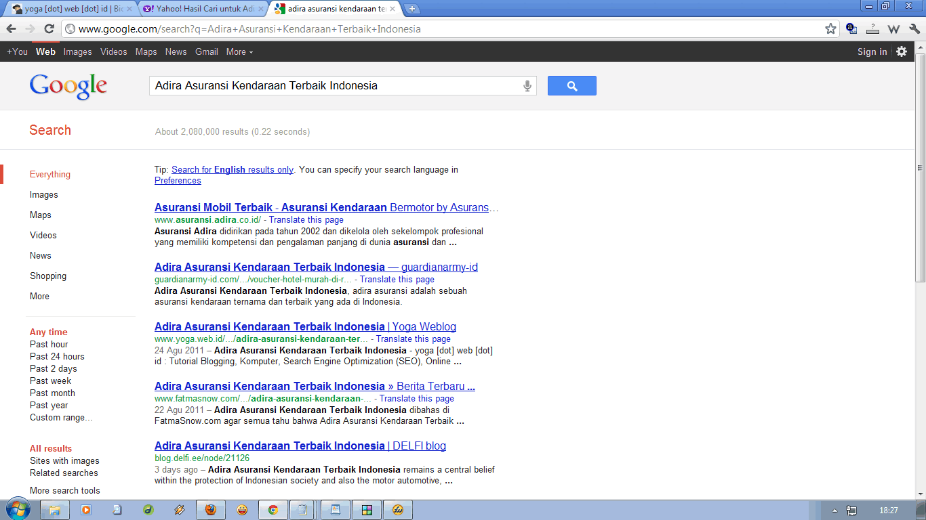Open Gmail from the top bar

(206, 51)
